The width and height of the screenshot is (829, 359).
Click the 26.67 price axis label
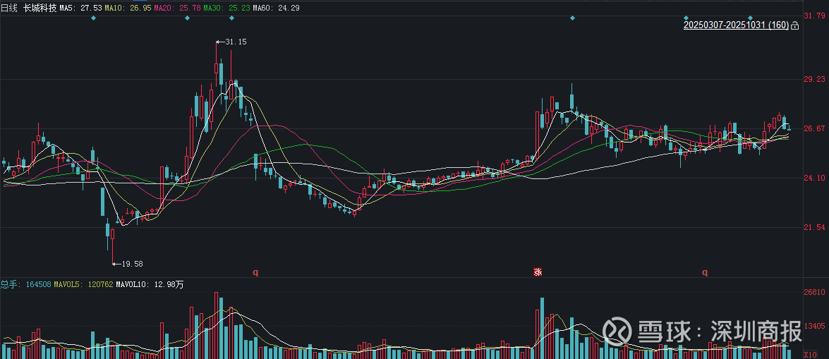[x=814, y=128]
